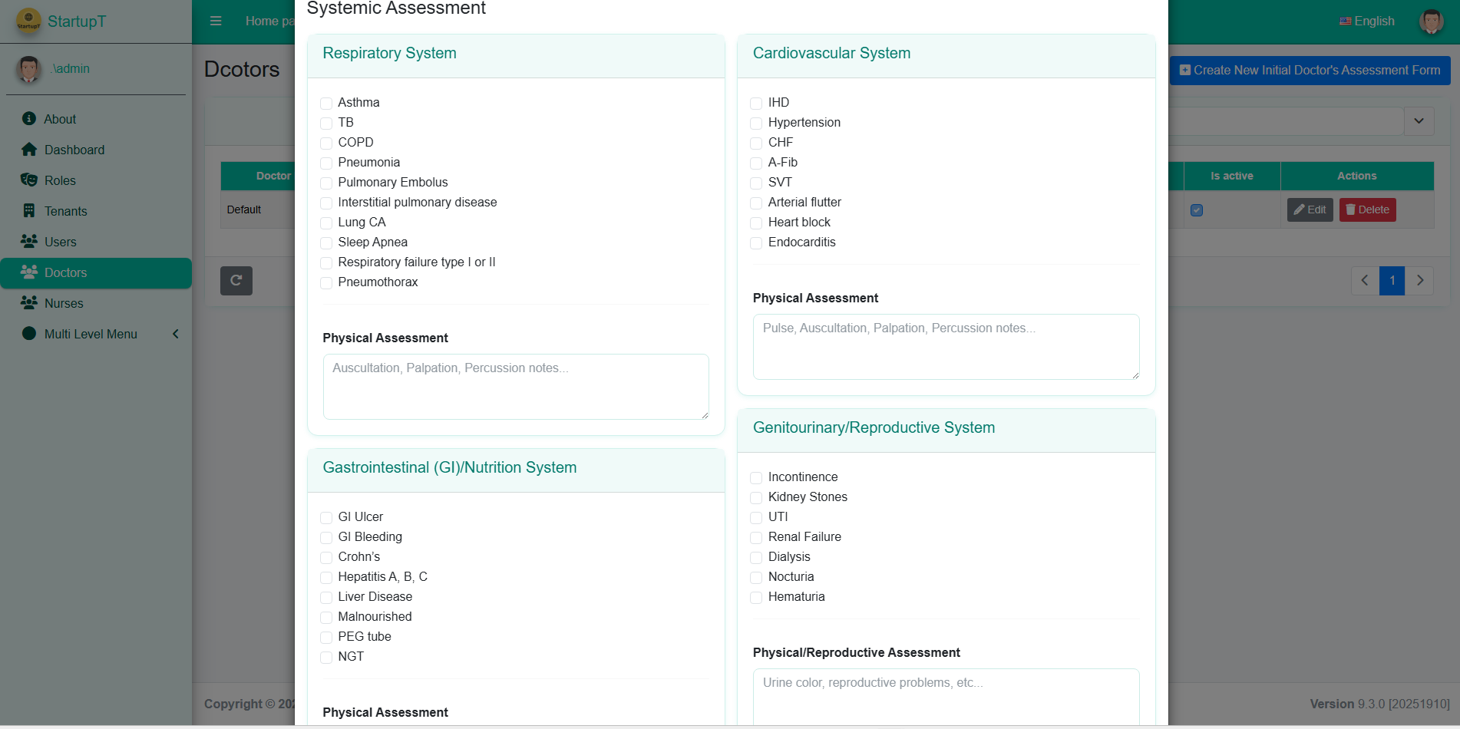Click the refresh icon button
The height and width of the screenshot is (729, 1460).
[236, 280]
